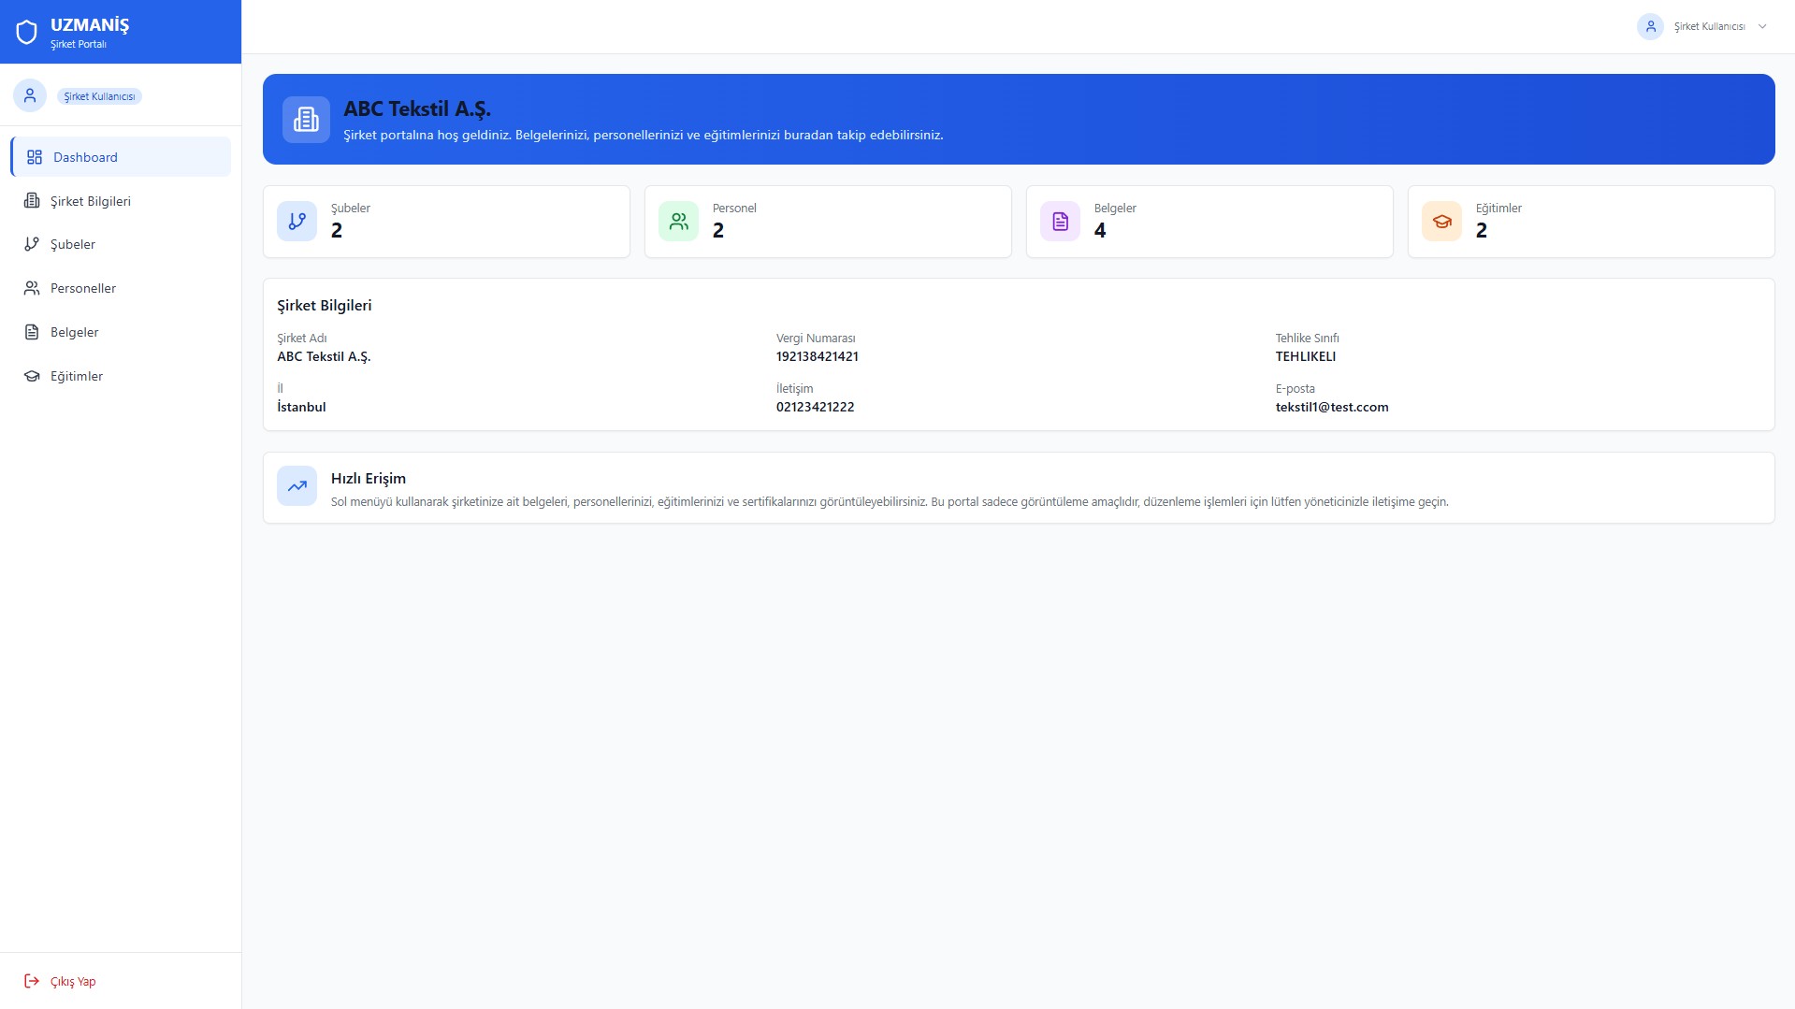Click the purple document icon on the Belgeler card
Image resolution: width=1795 pixels, height=1009 pixels.
pyautogui.click(x=1060, y=222)
